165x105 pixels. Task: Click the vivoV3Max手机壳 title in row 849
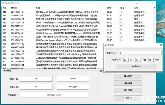pos(68,23)
